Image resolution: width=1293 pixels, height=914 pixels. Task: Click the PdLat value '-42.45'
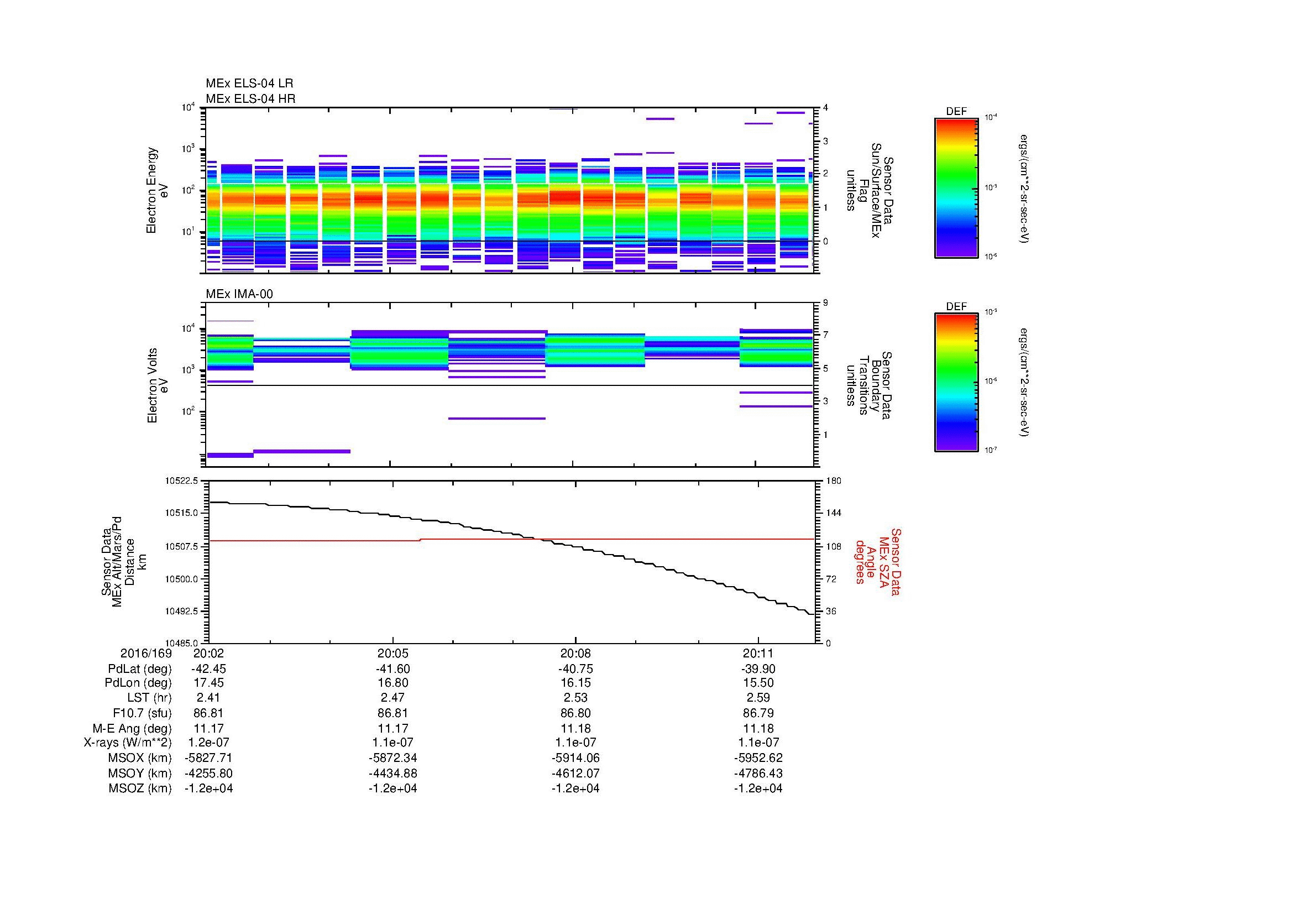pos(208,669)
